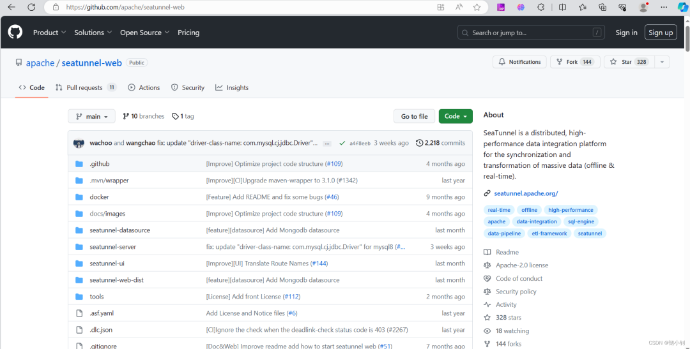Open the main branch selector dropdown
Image resolution: width=690 pixels, height=349 pixels.
(91, 116)
